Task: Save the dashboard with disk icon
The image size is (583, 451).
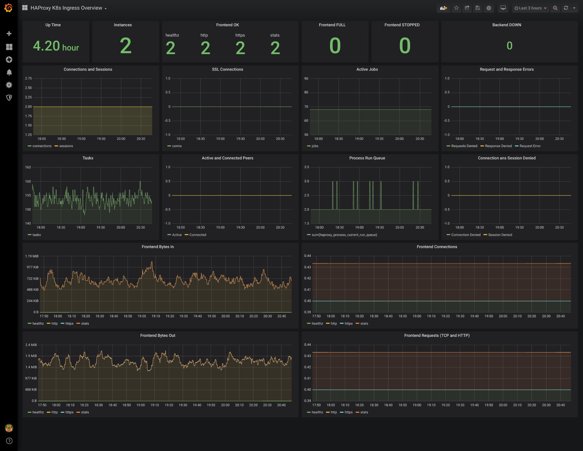Action: click(x=478, y=8)
